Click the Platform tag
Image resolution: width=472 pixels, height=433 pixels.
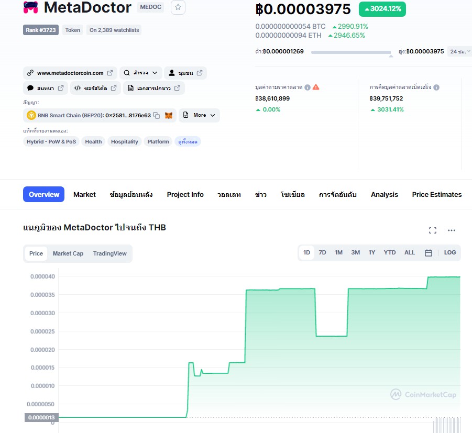[x=158, y=141]
